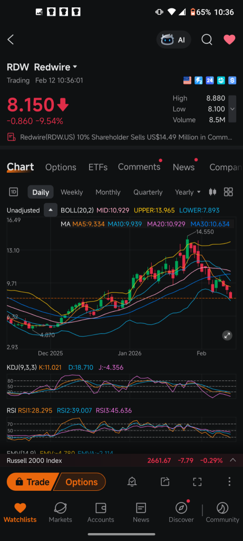Go to News in bottom navigation
This screenshot has height=541, width=243.
tap(141, 512)
